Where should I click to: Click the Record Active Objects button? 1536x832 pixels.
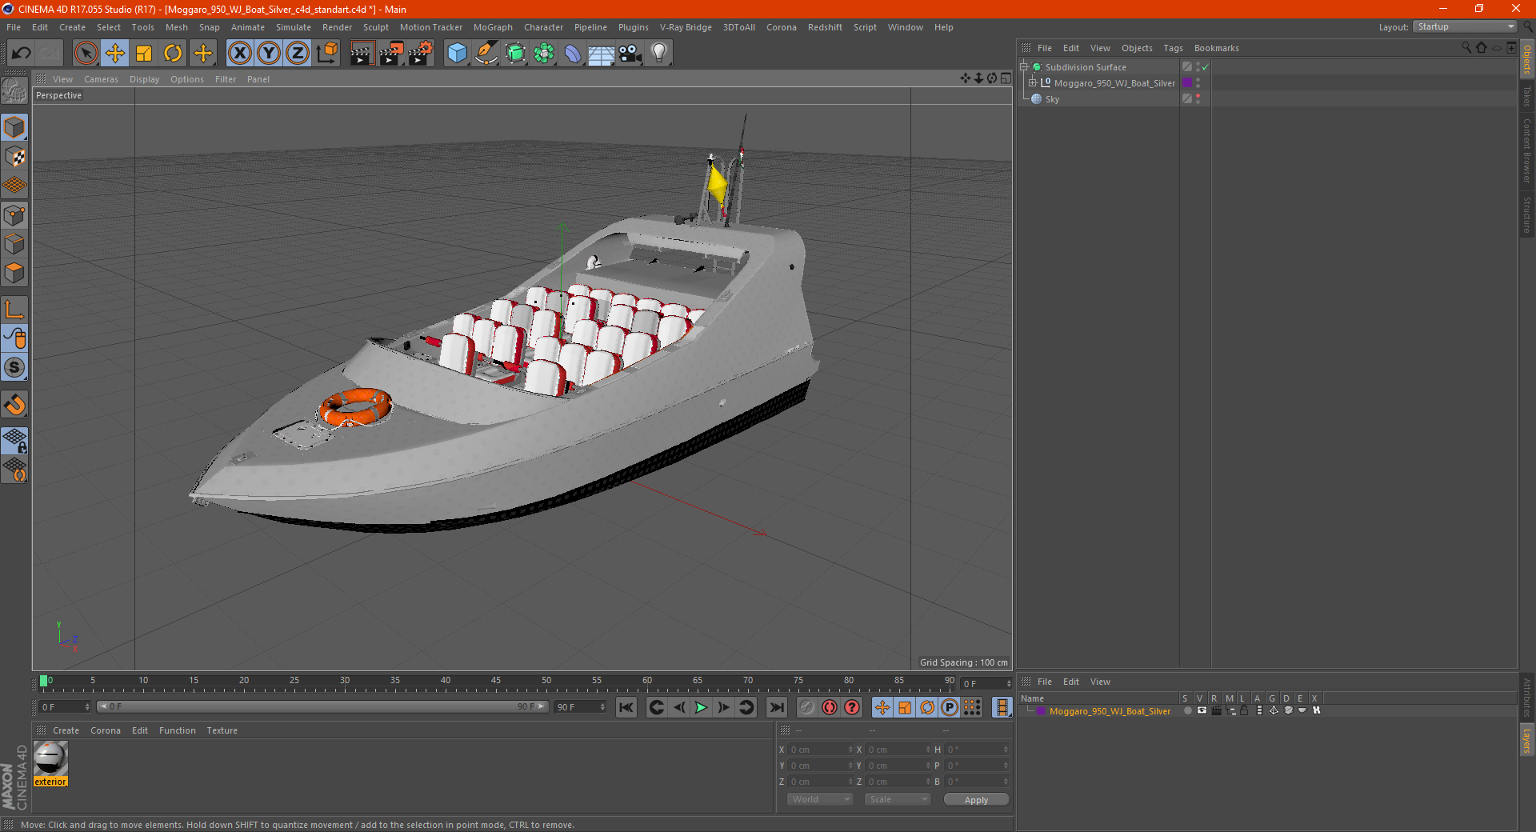click(x=807, y=707)
